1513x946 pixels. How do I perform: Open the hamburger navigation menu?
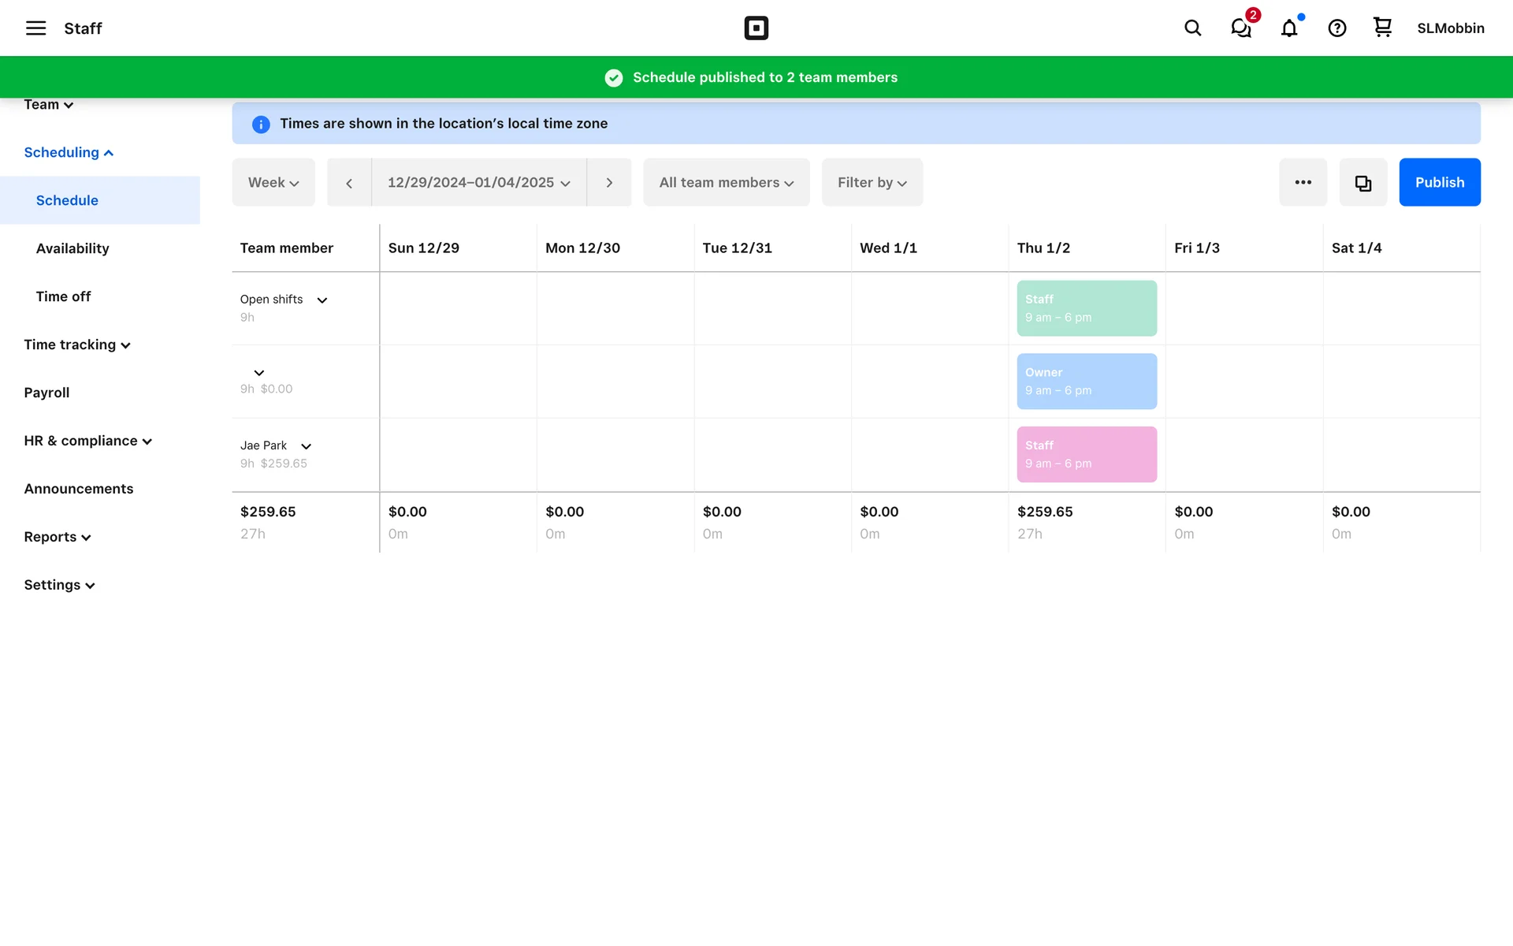pos(35,28)
